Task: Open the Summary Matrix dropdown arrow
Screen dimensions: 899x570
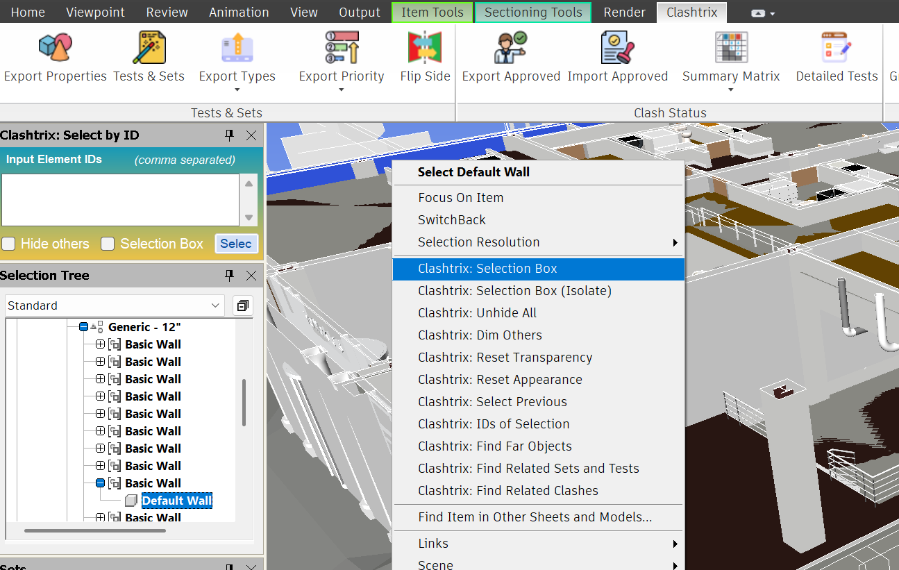Action: coord(731,90)
